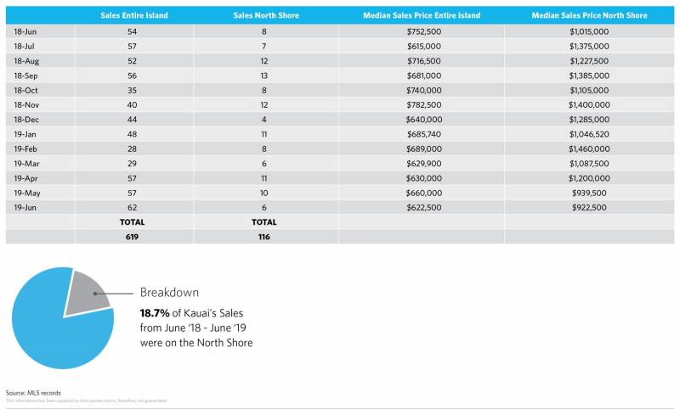Click the Source: MLS records text
Image resolution: width=680 pixels, height=409 pixels.
pos(33,394)
